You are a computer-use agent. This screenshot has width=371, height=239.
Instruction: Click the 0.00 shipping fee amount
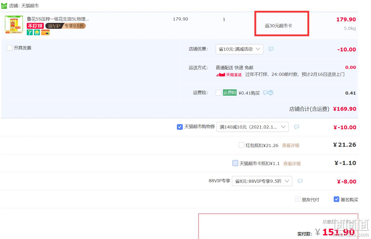(350, 67)
